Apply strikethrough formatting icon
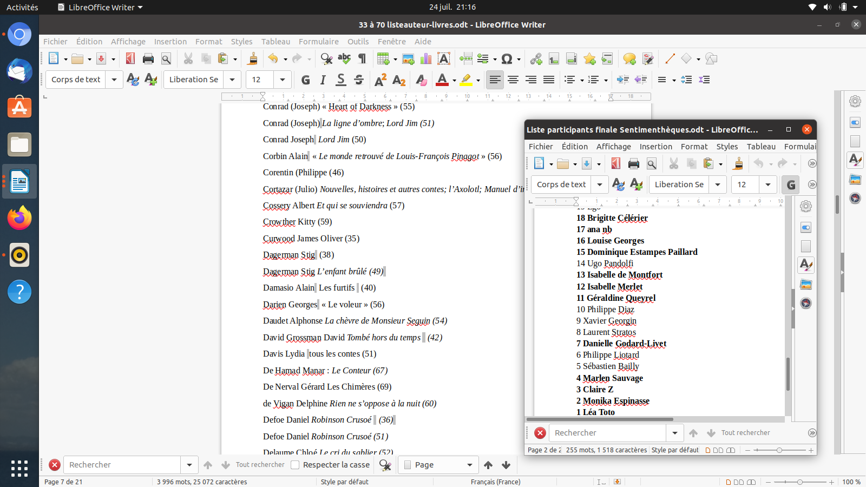 click(x=359, y=80)
